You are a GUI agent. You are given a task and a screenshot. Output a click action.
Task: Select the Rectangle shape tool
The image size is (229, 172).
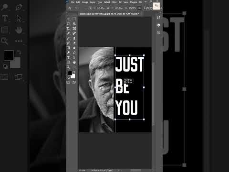(x=68, y=62)
